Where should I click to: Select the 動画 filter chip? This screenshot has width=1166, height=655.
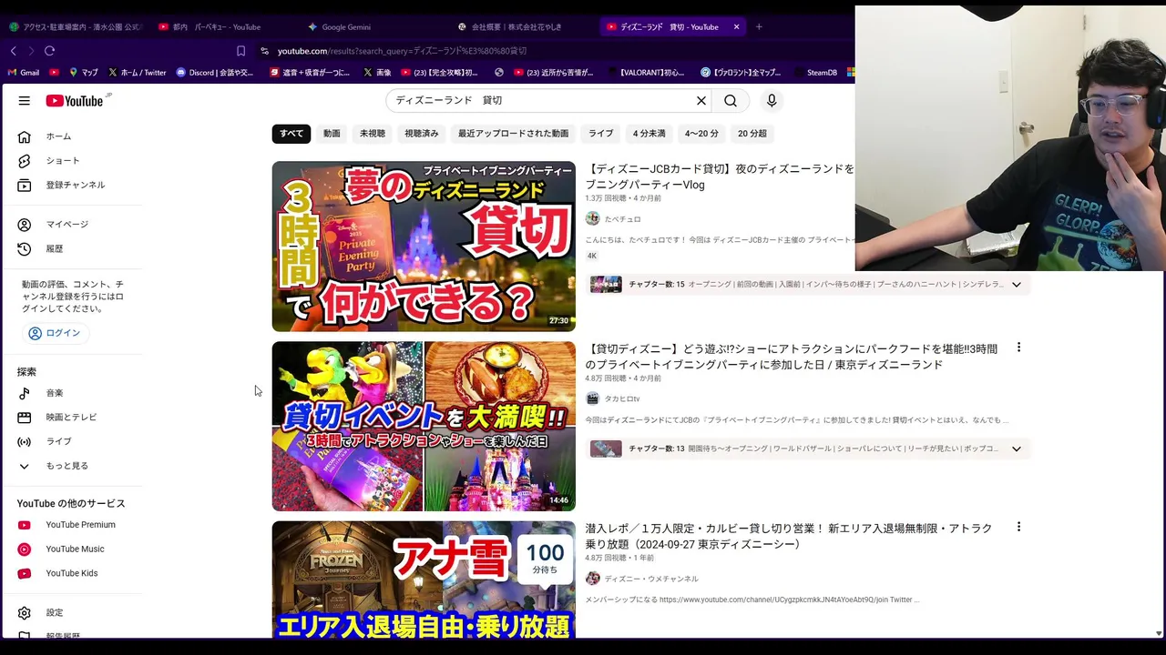click(332, 134)
